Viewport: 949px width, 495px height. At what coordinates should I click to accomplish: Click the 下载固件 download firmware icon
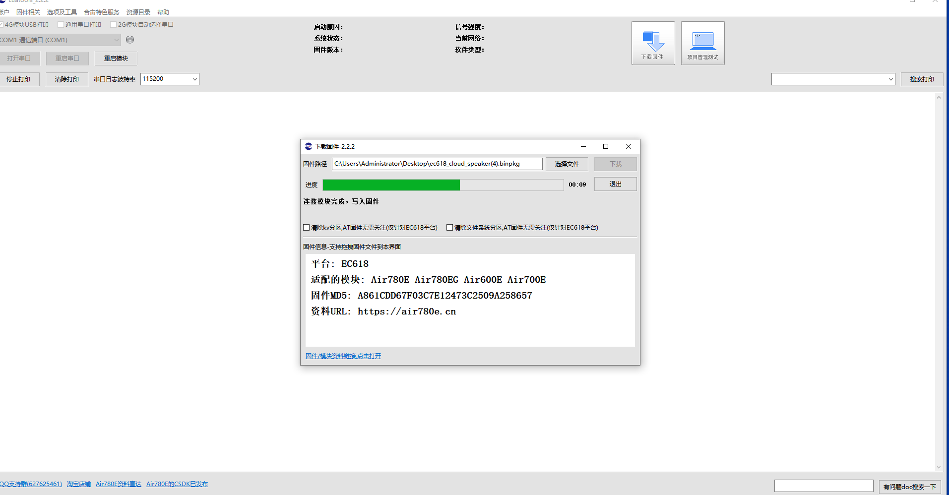(x=653, y=43)
